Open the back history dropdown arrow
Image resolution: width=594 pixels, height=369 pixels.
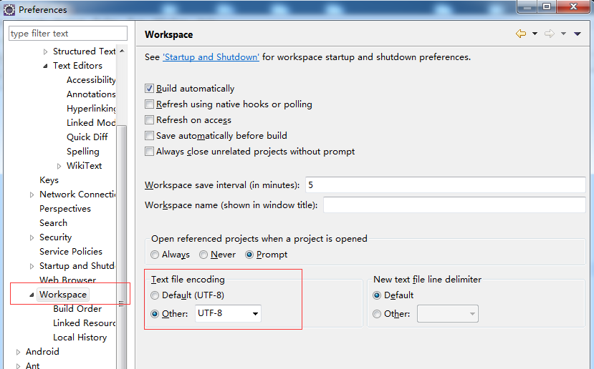[x=535, y=34]
